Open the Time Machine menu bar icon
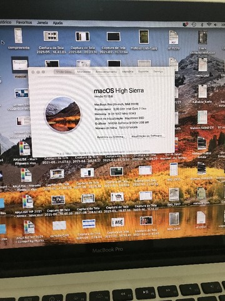The height and width of the screenshot is (301, 225). [x=194, y=24]
